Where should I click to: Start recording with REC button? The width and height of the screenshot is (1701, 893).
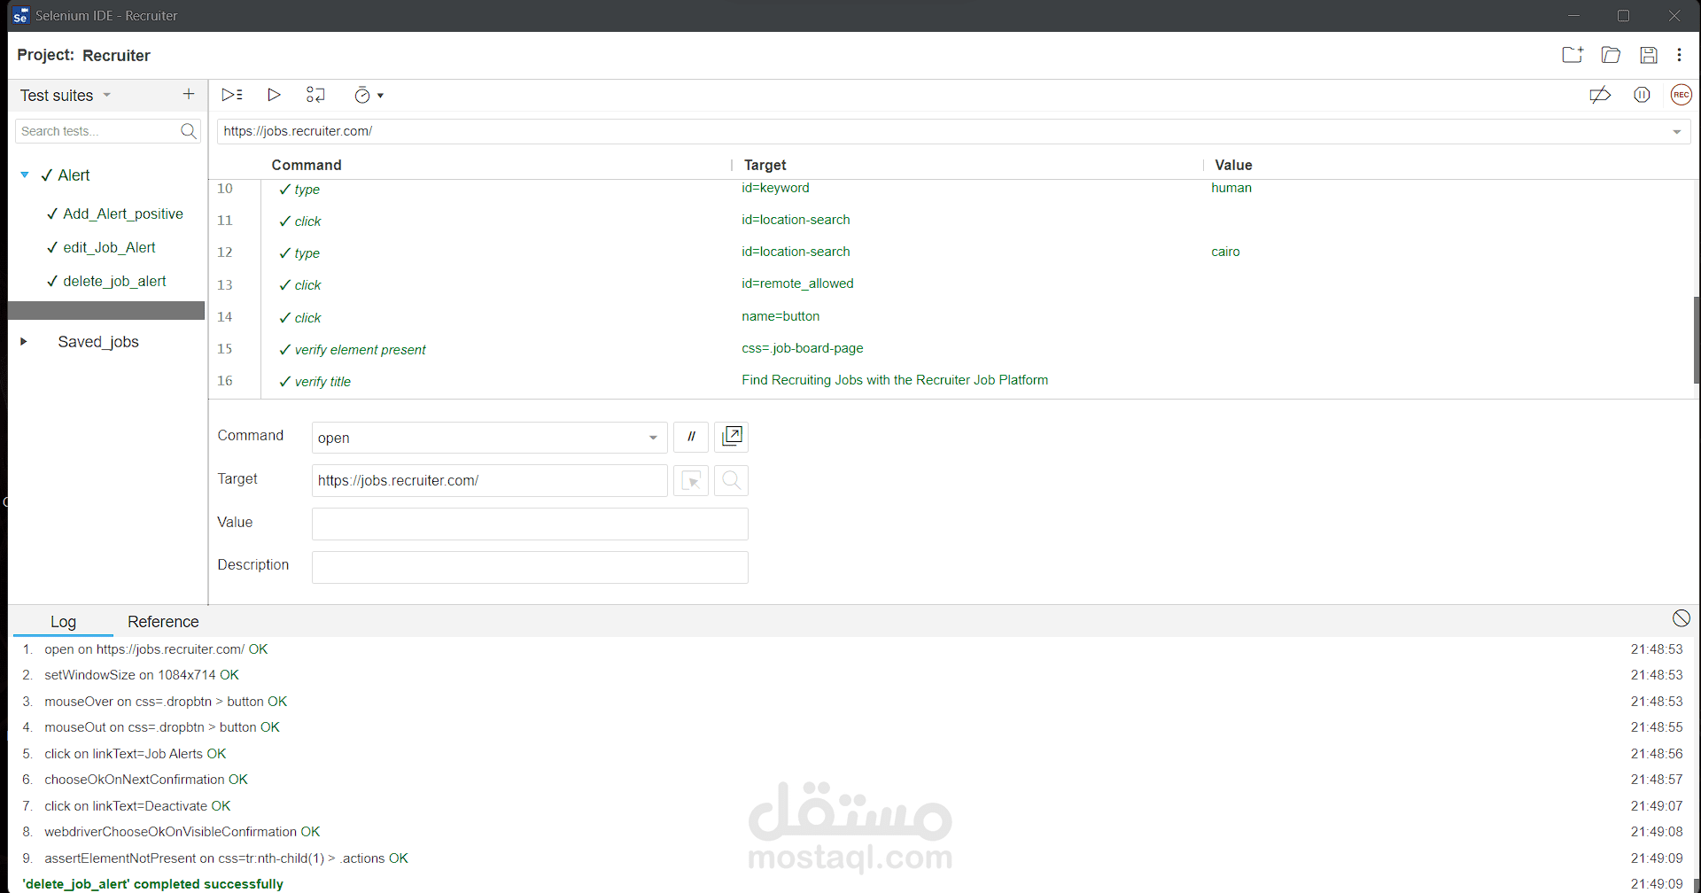[1681, 95]
